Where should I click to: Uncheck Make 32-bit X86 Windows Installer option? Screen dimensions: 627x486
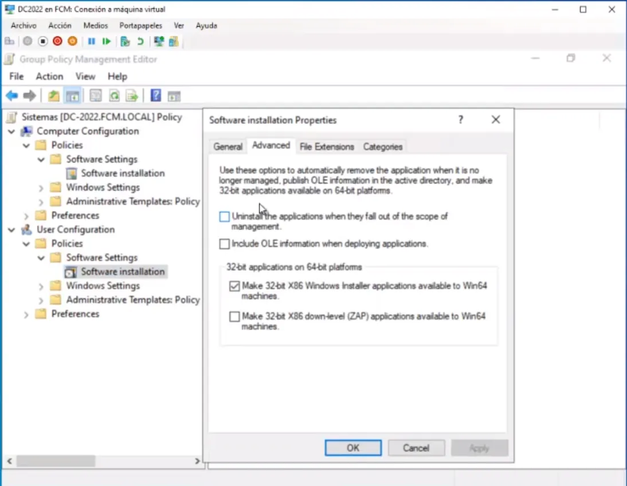[x=234, y=286]
